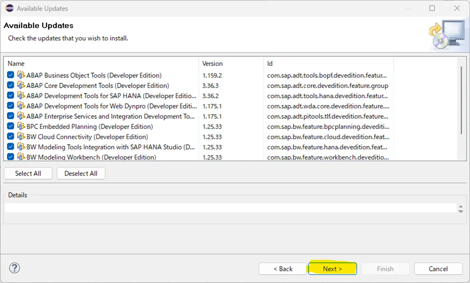
Task: Select com.sap.adt.tools.hana.devedition id cell
Action: pos(327,96)
